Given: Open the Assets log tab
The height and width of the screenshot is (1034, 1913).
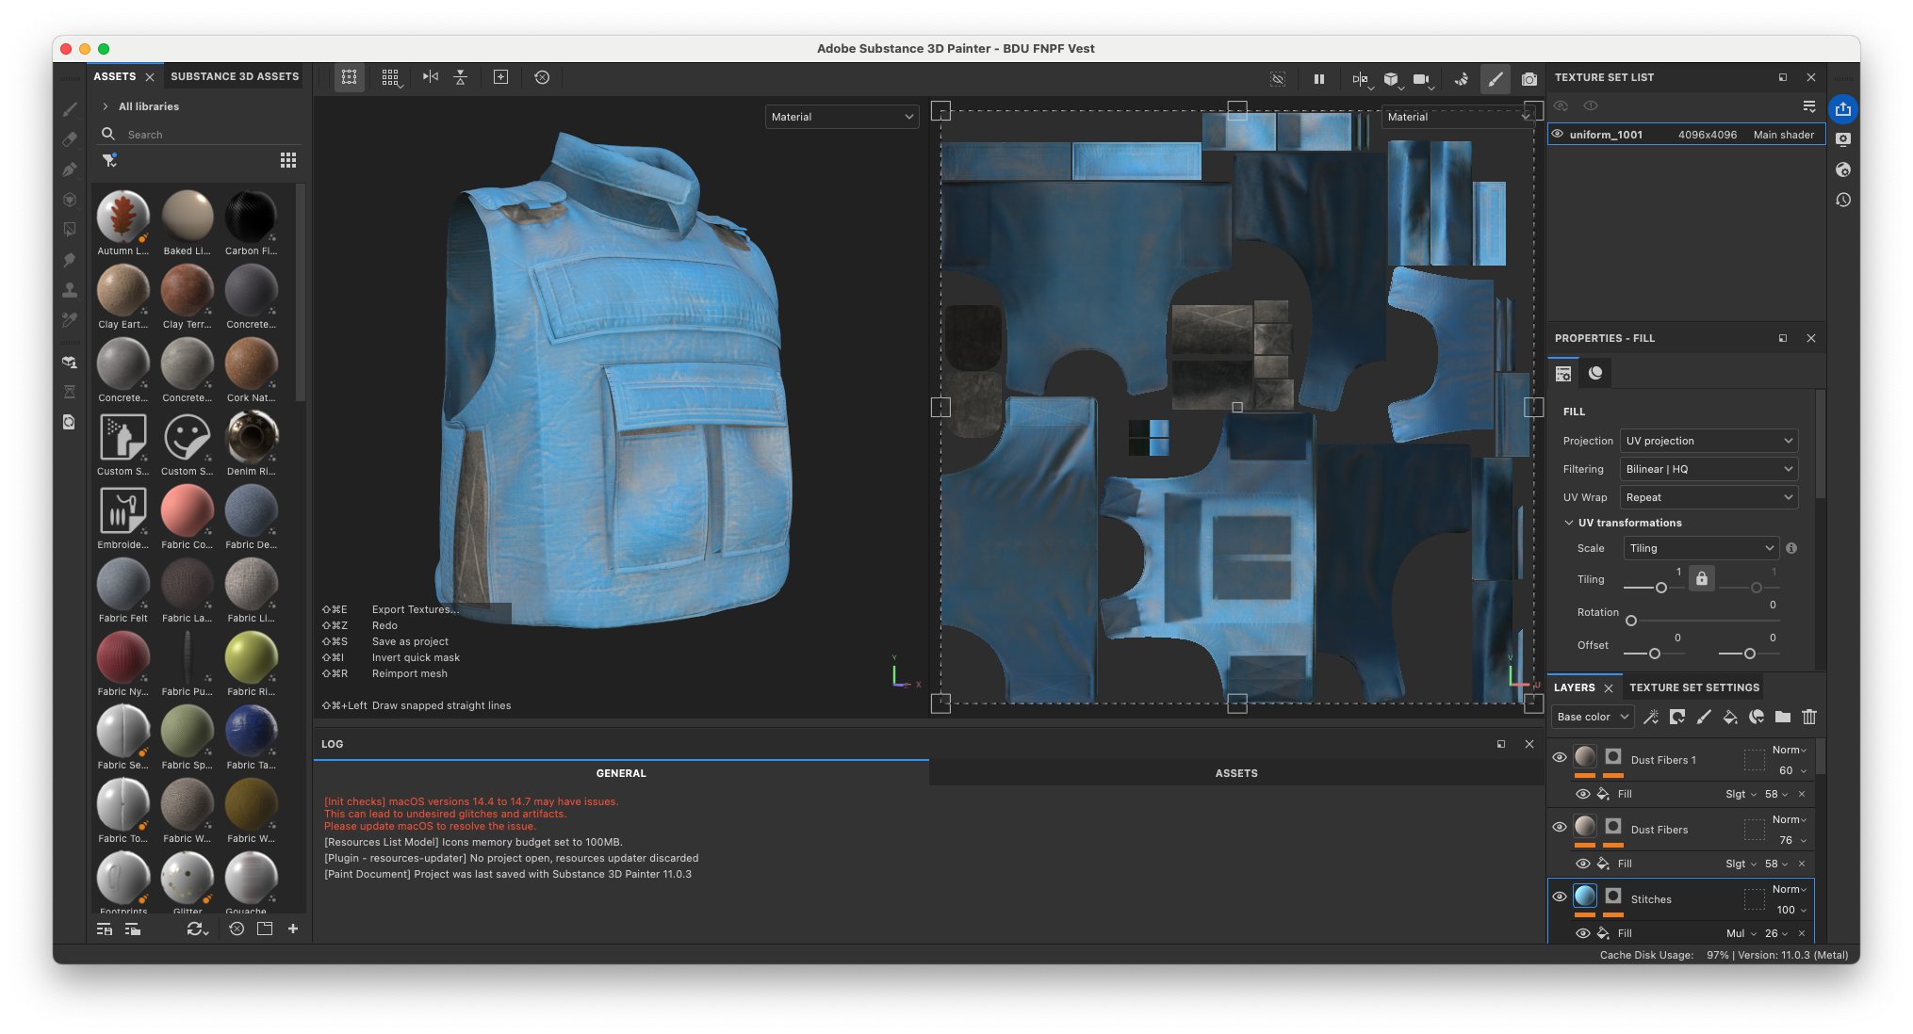Looking at the screenshot, I should click(x=1236, y=773).
